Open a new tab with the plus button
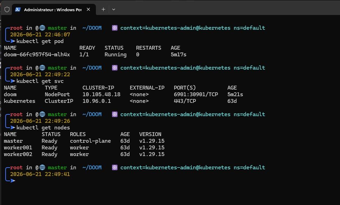 click(x=104, y=9)
